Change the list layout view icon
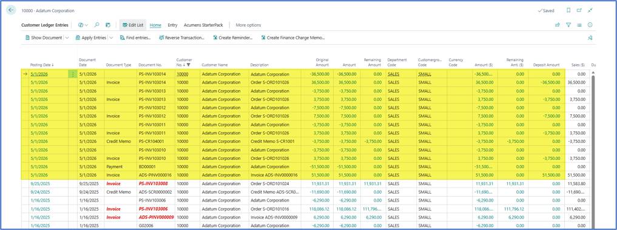This screenshot has height=230, width=617. pos(579,25)
